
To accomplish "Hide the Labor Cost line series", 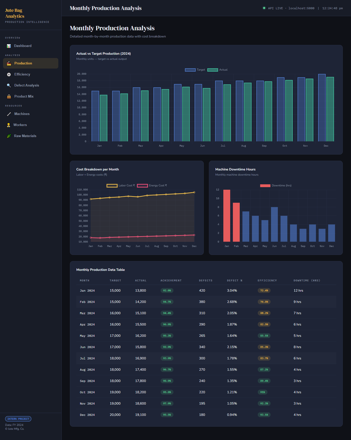I will click(121, 186).
